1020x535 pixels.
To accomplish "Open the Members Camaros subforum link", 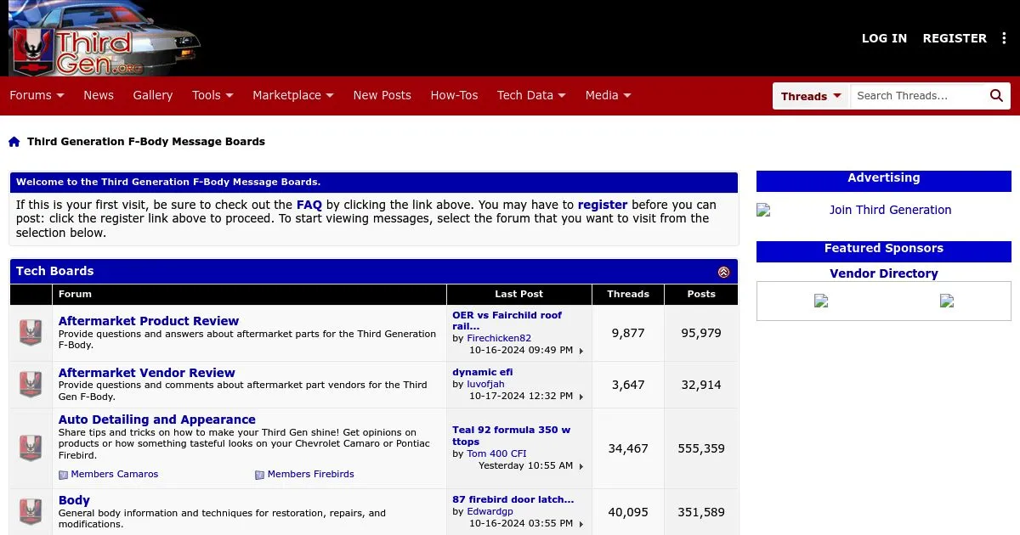I will pyautogui.click(x=115, y=475).
